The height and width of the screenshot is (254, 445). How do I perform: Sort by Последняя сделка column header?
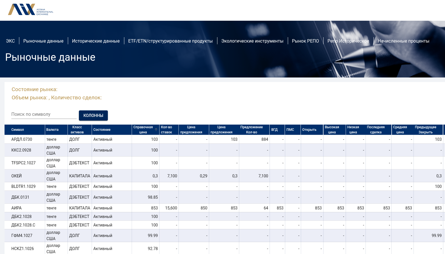click(x=376, y=130)
